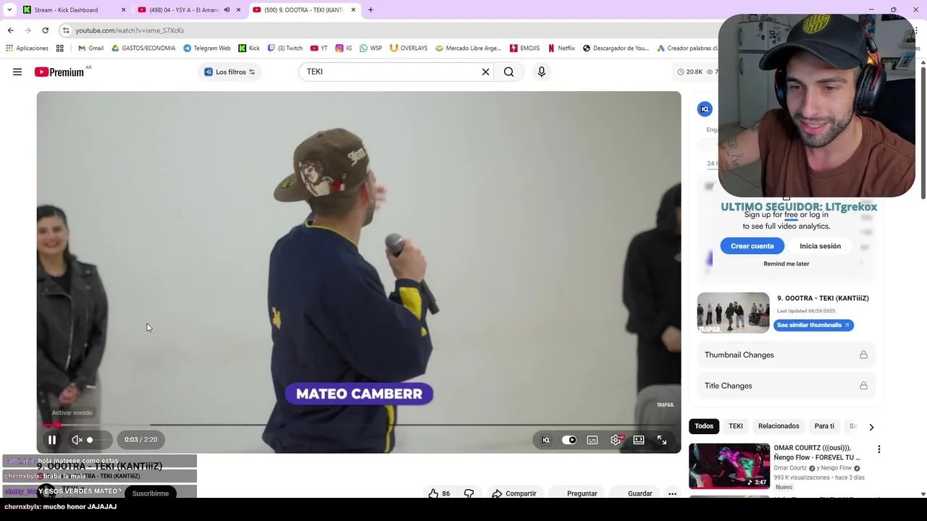
Task: Select the Todos filter chip
Action: (x=704, y=426)
